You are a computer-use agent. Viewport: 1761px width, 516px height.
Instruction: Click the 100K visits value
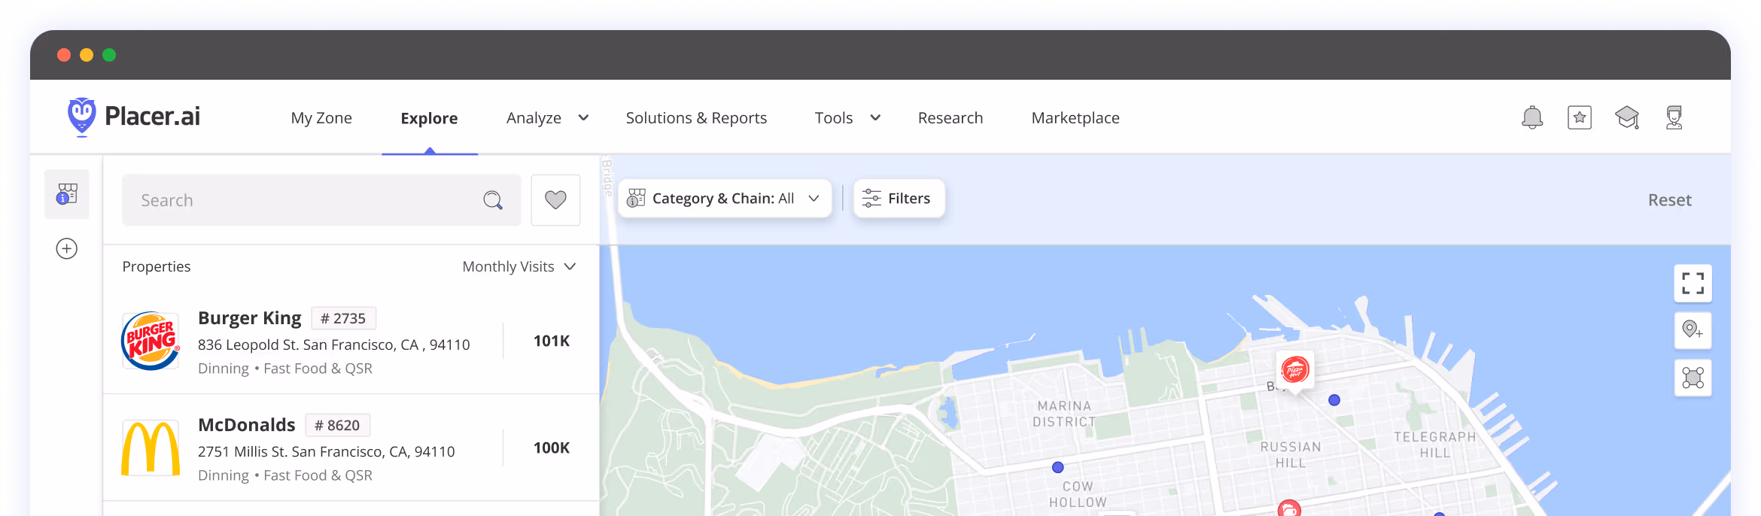552,448
